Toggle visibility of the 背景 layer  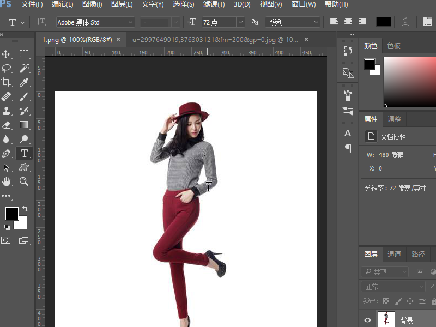click(367, 320)
